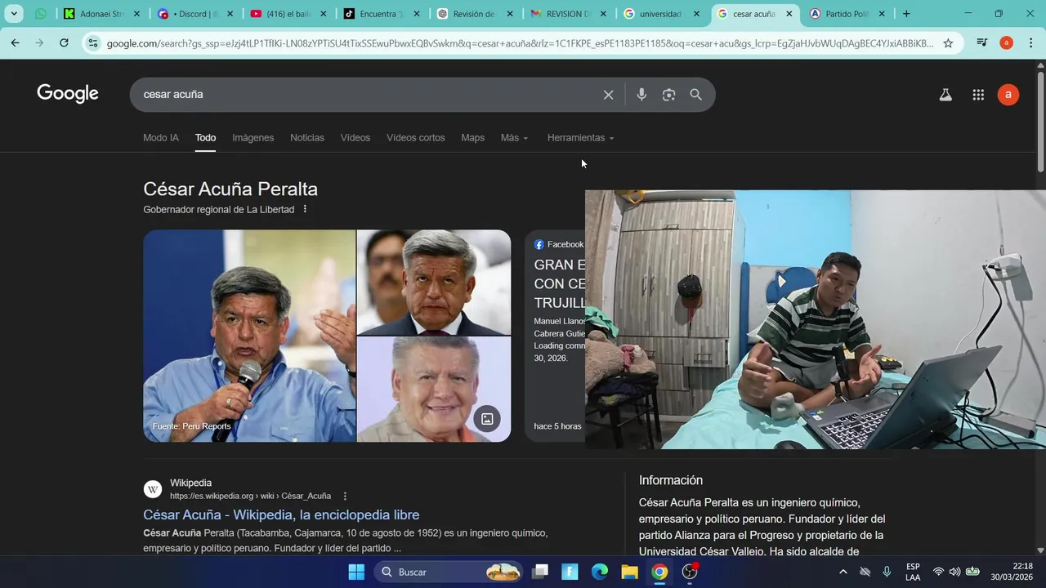The width and height of the screenshot is (1046, 588).
Task: Open a new browser tab
Action: [906, 14]
